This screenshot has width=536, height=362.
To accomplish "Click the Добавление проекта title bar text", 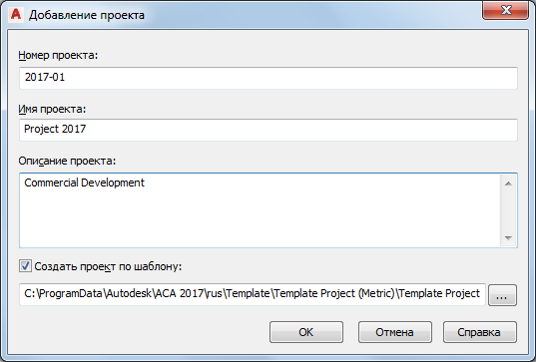I will [x=87, y=15].
